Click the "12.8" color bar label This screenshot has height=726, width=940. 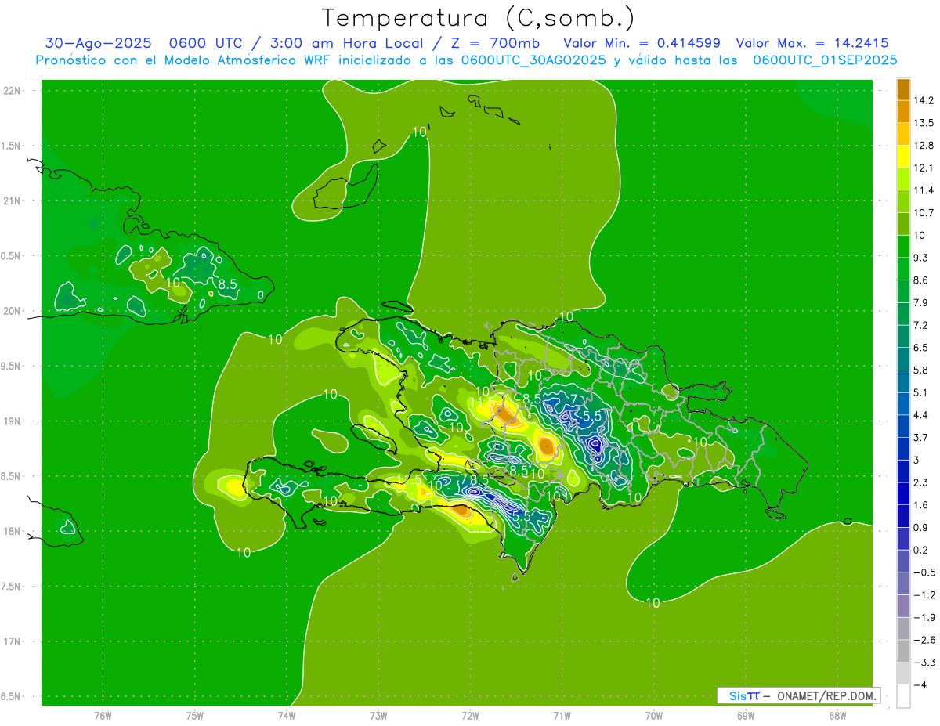pos(923,146)
